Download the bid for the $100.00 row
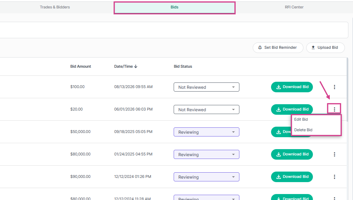Viewport: 353px width, 200px height. pos(292,87)
